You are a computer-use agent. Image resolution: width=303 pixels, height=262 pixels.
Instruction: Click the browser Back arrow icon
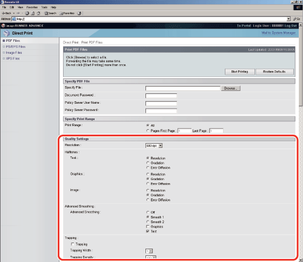(4, 13)
